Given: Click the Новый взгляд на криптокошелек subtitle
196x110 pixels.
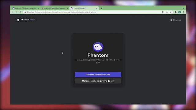Looking at the screenshot, I should (x=98, y=61).
